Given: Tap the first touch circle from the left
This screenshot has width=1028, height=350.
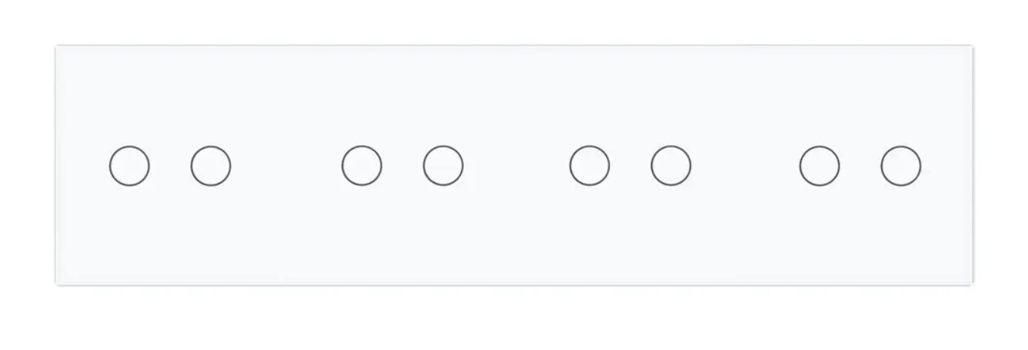Looking at the screenshot, I should click(x=129, y=166).
